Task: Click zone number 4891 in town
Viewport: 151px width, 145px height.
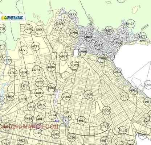Action: [89, 37]
